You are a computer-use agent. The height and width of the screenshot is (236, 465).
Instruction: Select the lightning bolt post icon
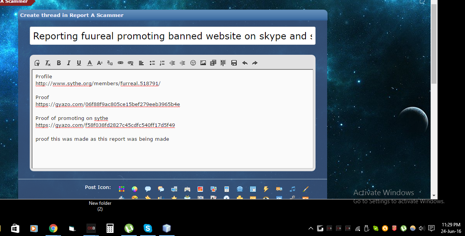[266, 189]
